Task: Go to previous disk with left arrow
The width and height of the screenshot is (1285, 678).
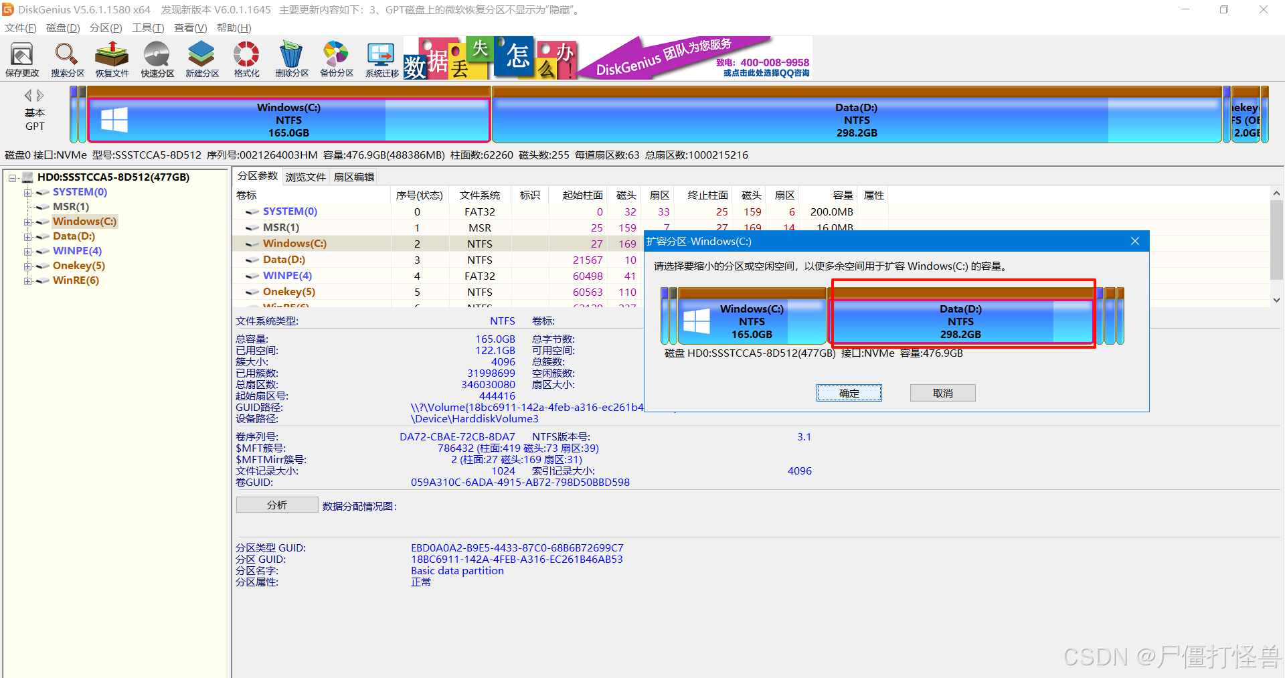Action: [28, 95]
